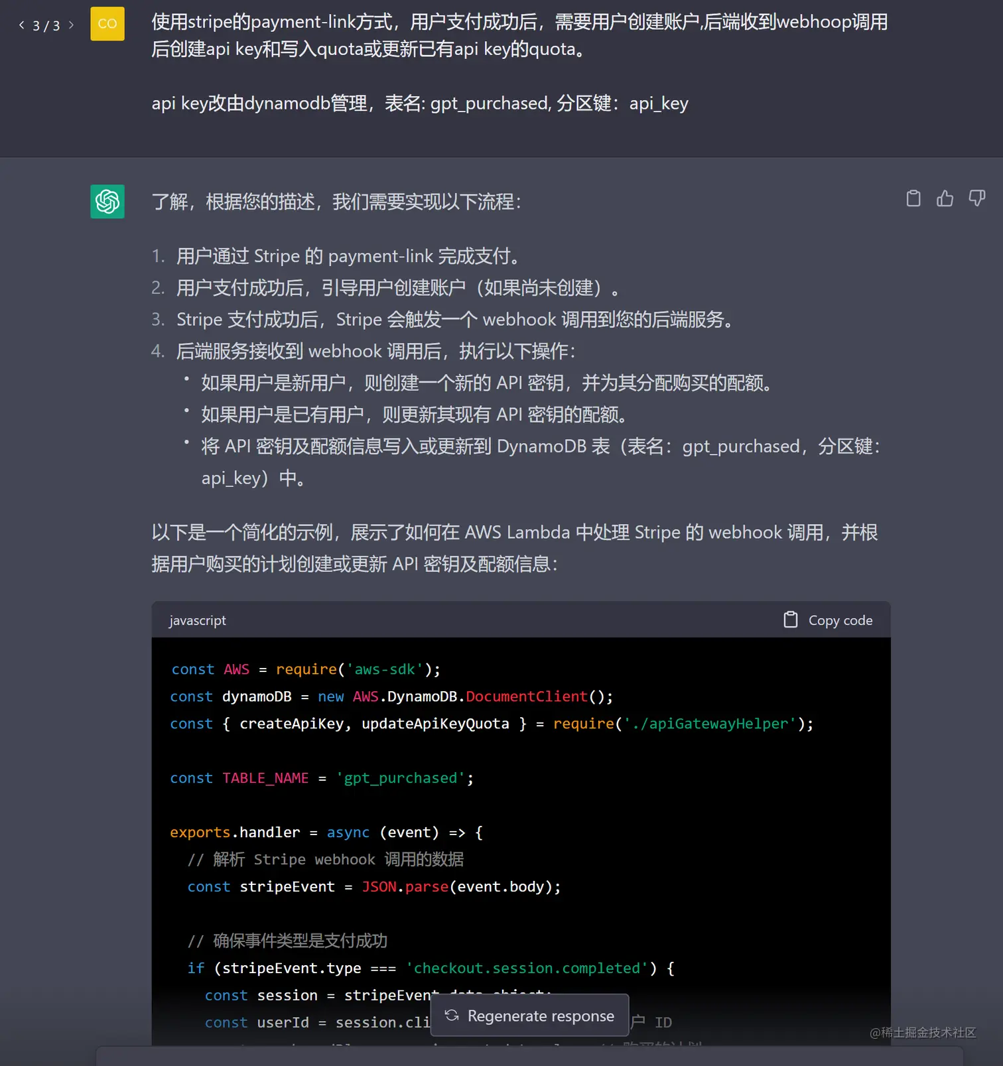Click the ChatGPT logo avatar
Image resolution: width=1003 pixels, height=1066 pixels.
107,201
